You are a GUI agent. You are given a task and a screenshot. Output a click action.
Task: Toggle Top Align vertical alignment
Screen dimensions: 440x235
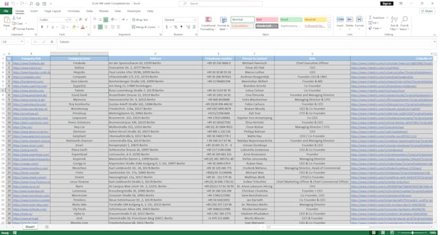click(x=95, y=19)
